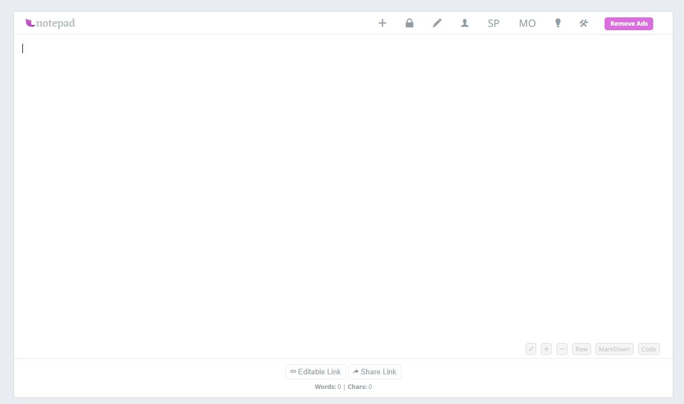Image resolution: width=684 pixels, height=404 pixels.
Task: Toggle the MO option in toolbar
Action: [527, 24]
